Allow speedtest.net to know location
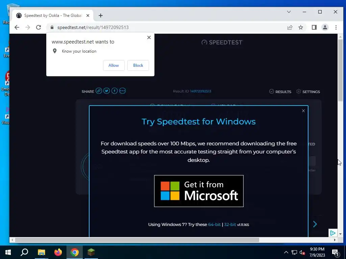 point(114,65)
